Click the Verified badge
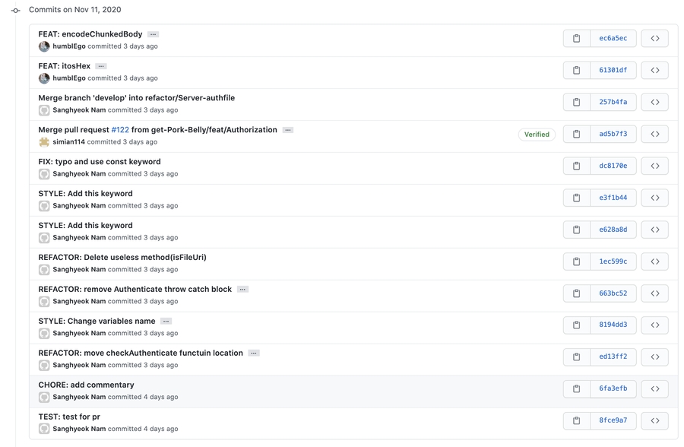Screen dimensions: 684x447 click(x=537, y=135)
